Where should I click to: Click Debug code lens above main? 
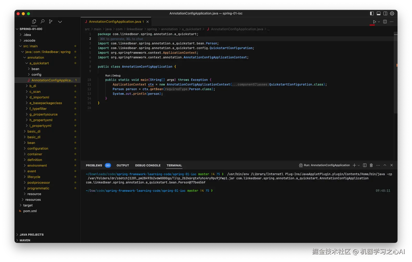(116, 76)
